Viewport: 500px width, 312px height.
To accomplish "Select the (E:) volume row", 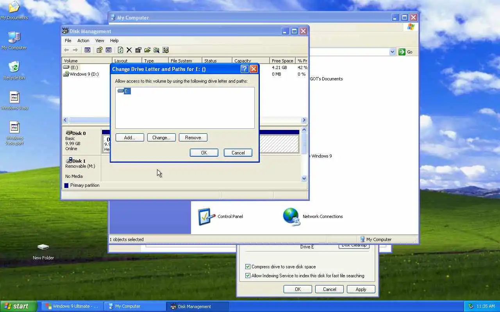I will tap(71, 67).
